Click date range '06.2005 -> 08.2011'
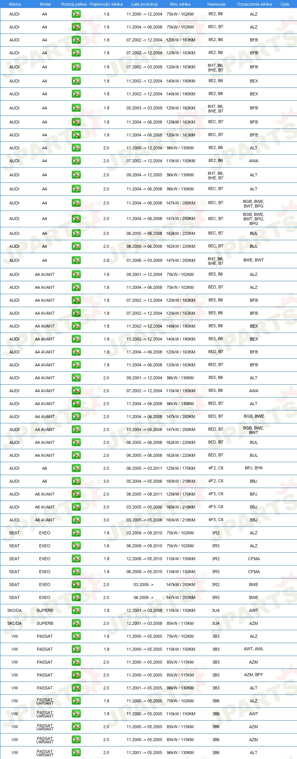 [x=144, y=494]
